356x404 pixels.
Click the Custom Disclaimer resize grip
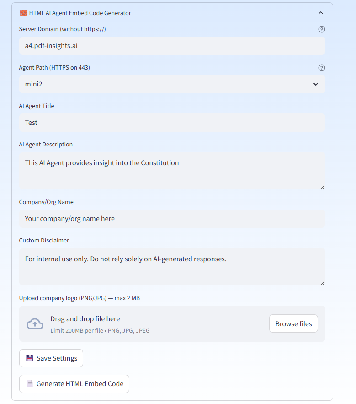(x=323, y=283)
